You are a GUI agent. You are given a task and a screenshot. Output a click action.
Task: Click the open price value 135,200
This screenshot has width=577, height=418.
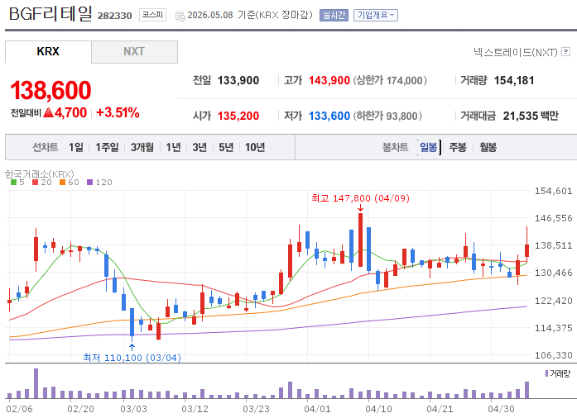(x=238, y=116)
